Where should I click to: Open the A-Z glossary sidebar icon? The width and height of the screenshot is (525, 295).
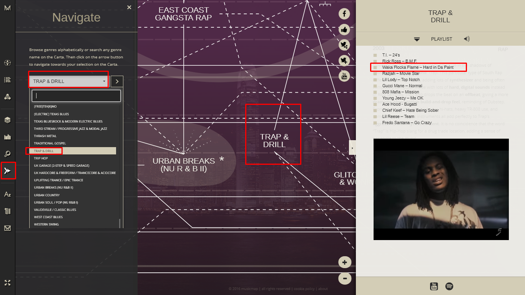click(x=7, y=194)
